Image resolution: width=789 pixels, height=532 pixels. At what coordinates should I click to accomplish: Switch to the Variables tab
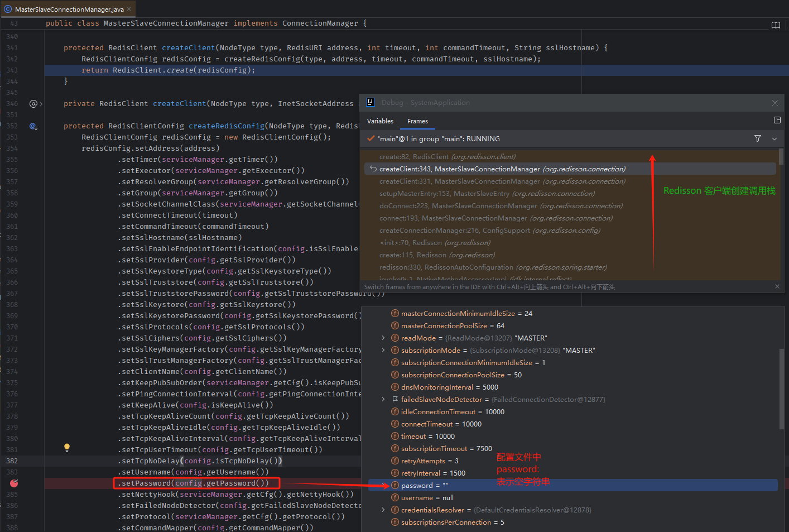(380, 121)
